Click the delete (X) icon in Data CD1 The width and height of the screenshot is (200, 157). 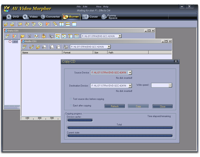pos(30,36)
